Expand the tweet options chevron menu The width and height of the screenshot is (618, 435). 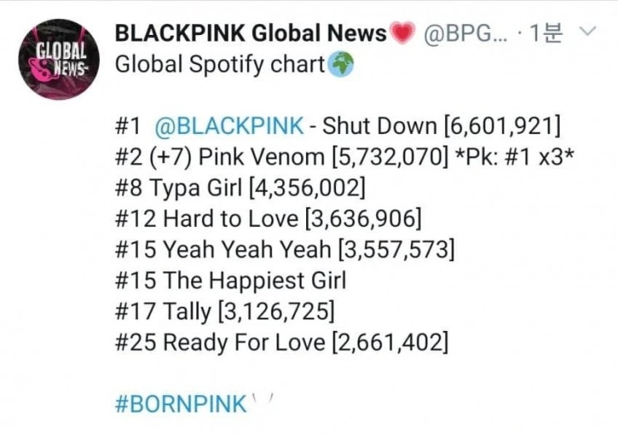click(588, 31)
